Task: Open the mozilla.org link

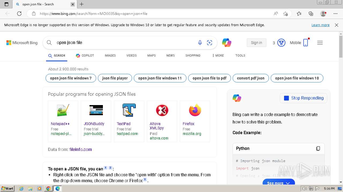Action: point(192,134)
